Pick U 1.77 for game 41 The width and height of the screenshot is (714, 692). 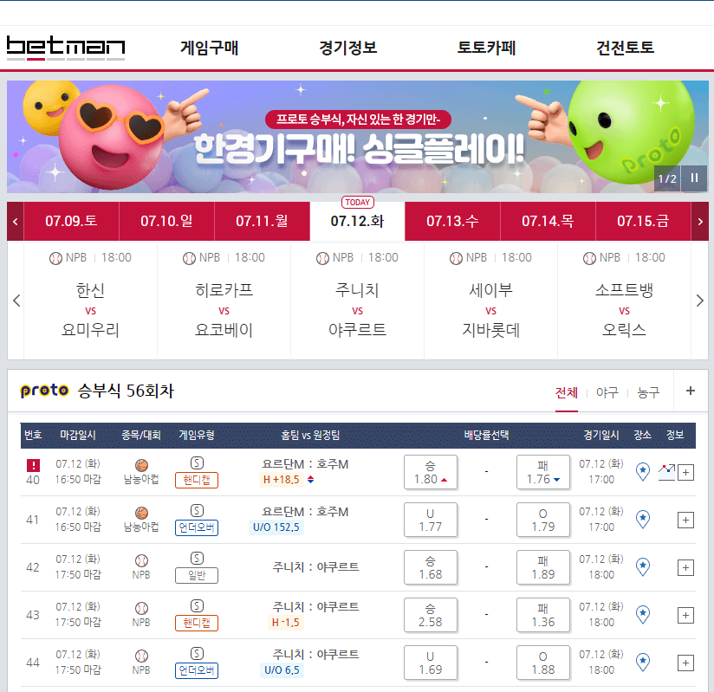point(431,520)
